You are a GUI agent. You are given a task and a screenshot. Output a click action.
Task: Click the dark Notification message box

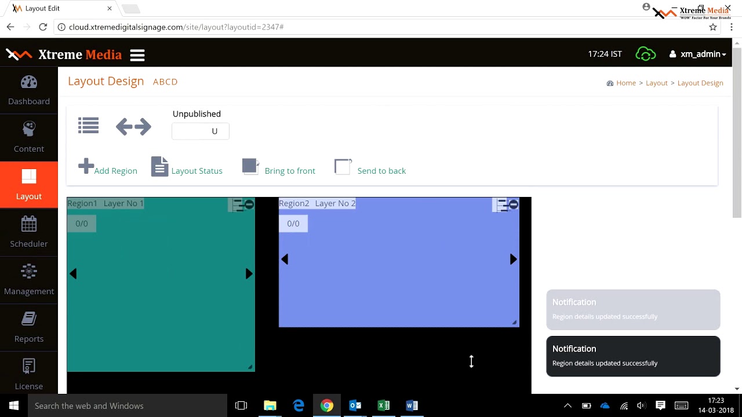tap(633, 356)
